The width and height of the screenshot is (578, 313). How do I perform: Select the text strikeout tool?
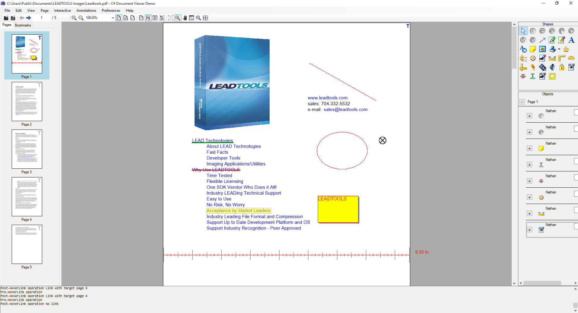click(523, 76)
